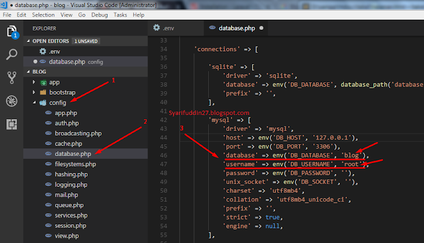This screenshot has width=424, height=243.
Task: Collapse the BLOG project section
Action: (x=28, y=71)
